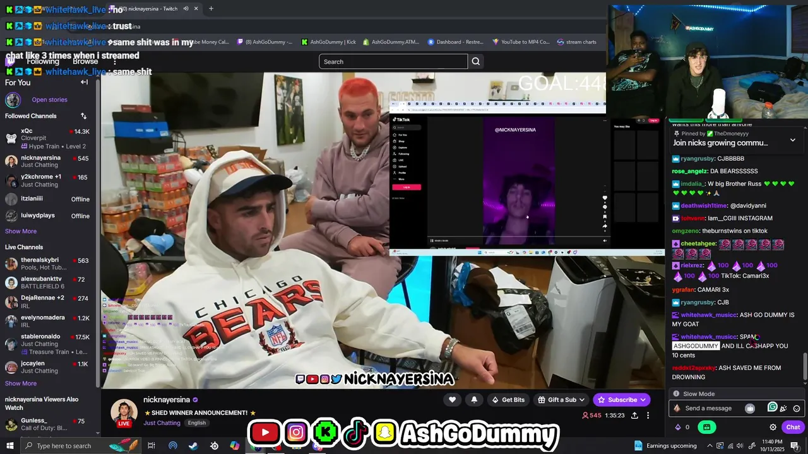Screen dimensions: 808x454
Task: Open stories link in sidebar
Action: coord(49,100)
